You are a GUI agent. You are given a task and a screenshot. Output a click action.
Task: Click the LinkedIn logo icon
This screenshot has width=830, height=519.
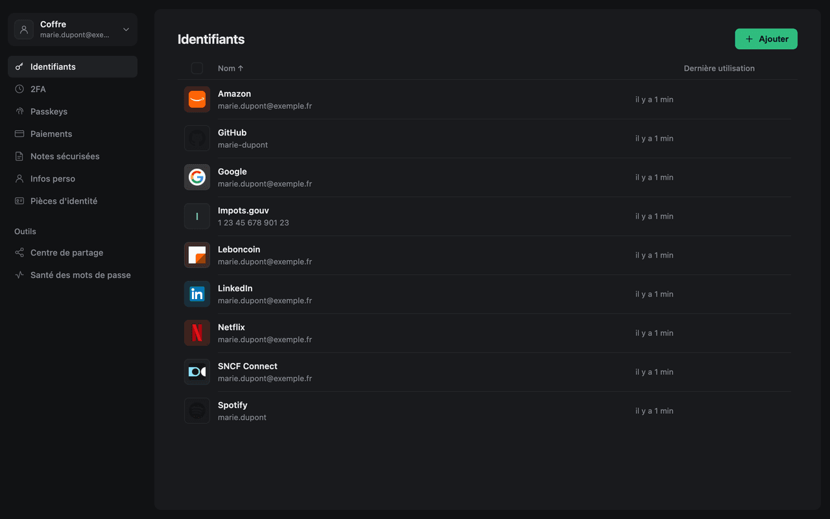pos(197,294)
